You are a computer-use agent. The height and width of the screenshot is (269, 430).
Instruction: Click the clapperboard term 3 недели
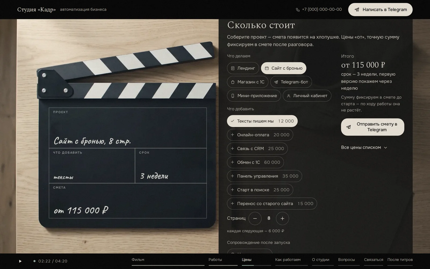[154, 176]
